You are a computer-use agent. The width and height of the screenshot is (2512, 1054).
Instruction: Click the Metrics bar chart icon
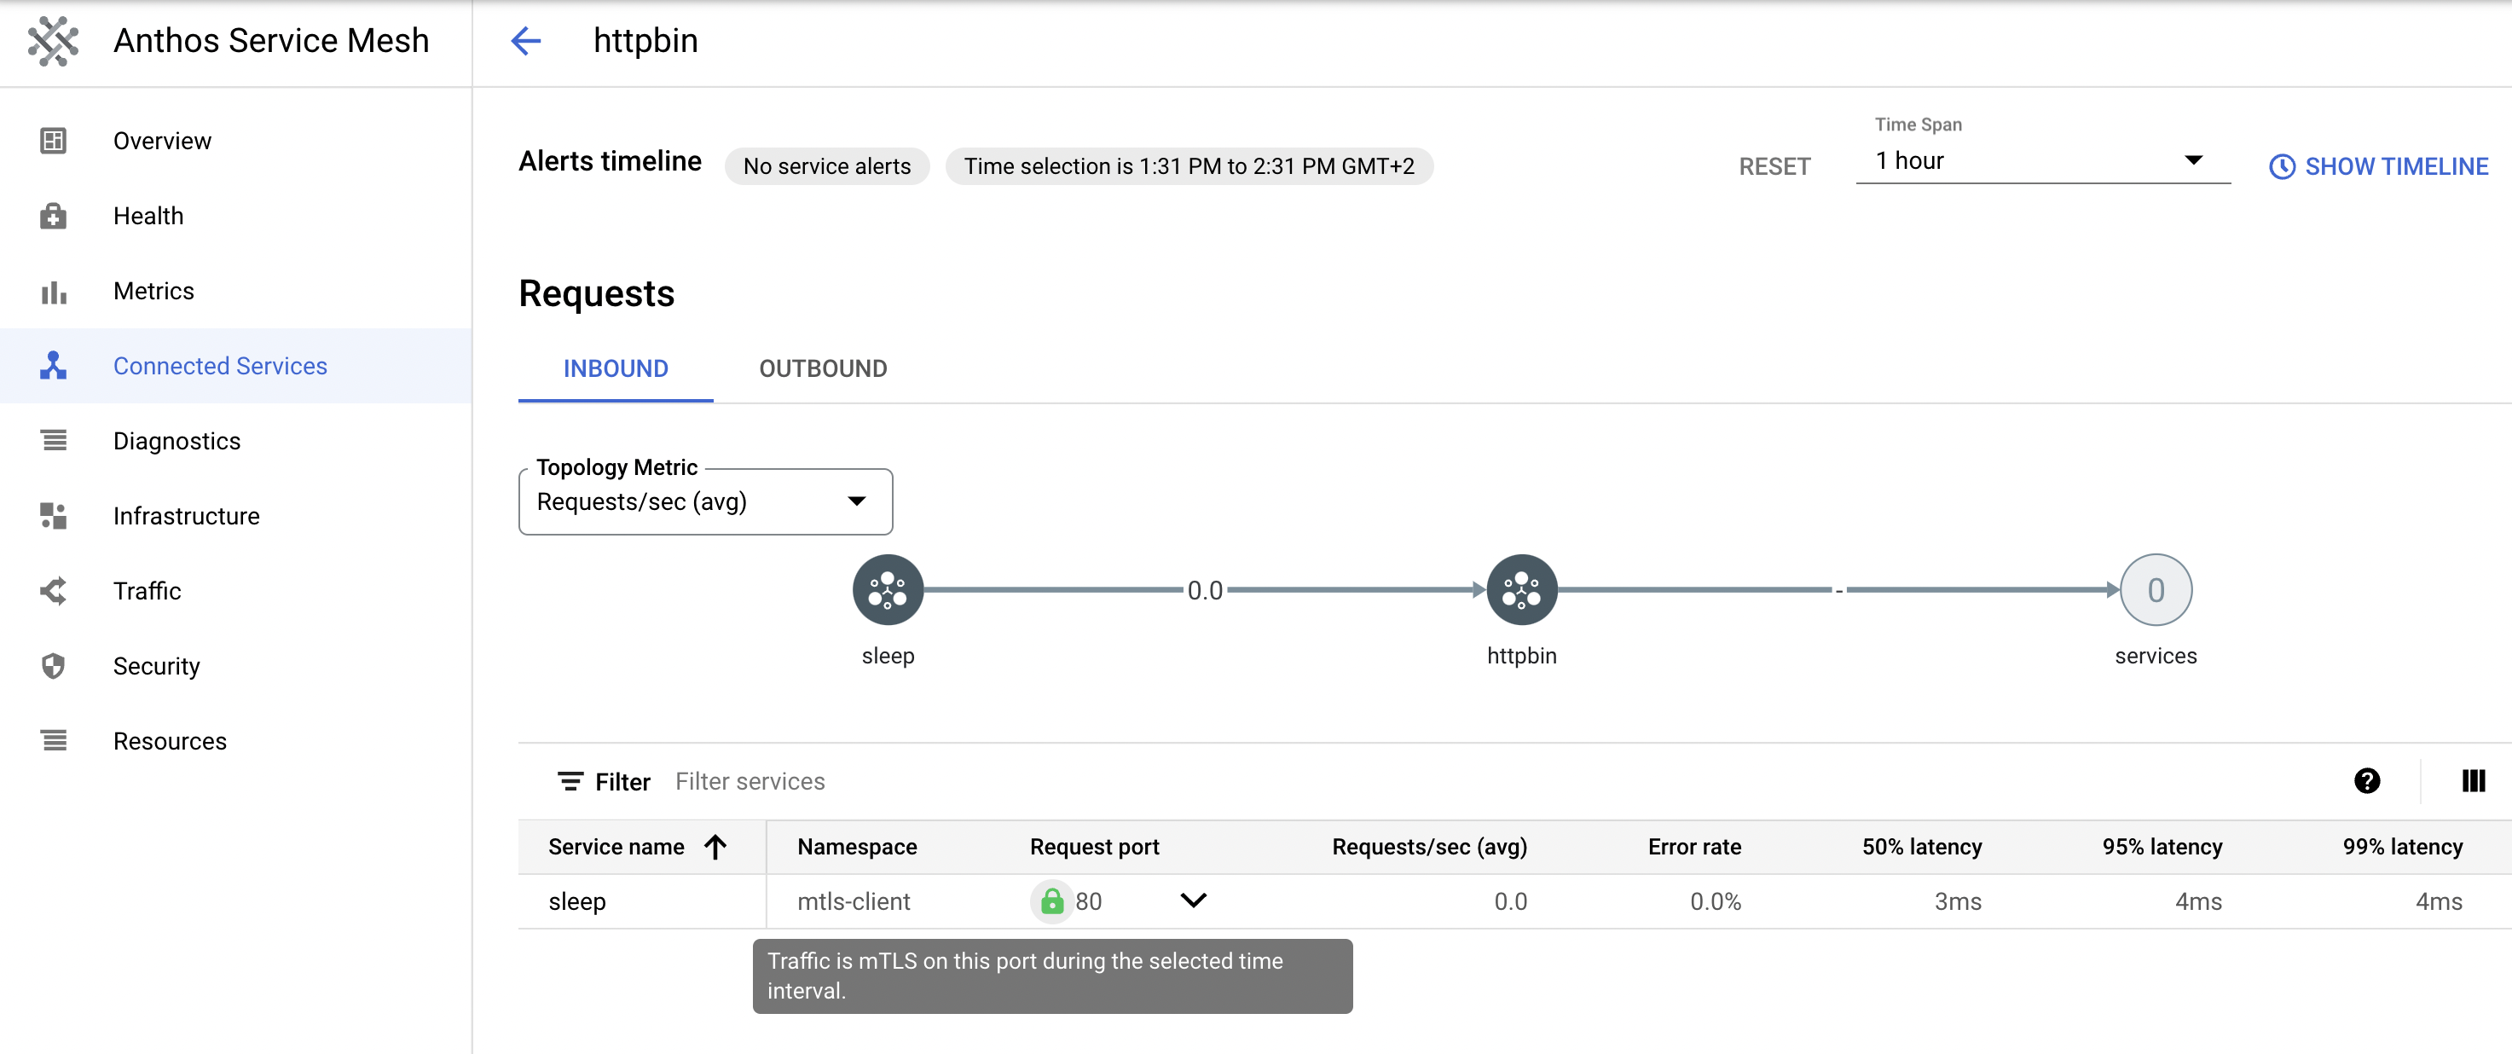point(54,292)
